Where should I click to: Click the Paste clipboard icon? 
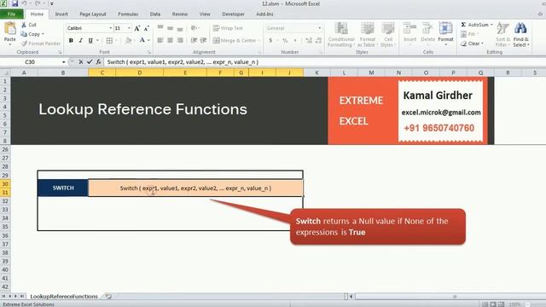[x=9, y=28]
